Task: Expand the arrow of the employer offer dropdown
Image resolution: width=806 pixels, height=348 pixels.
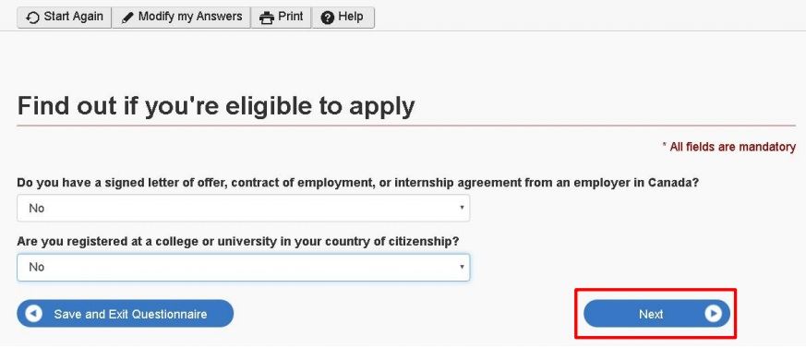Action: click(x=462, y=208)
